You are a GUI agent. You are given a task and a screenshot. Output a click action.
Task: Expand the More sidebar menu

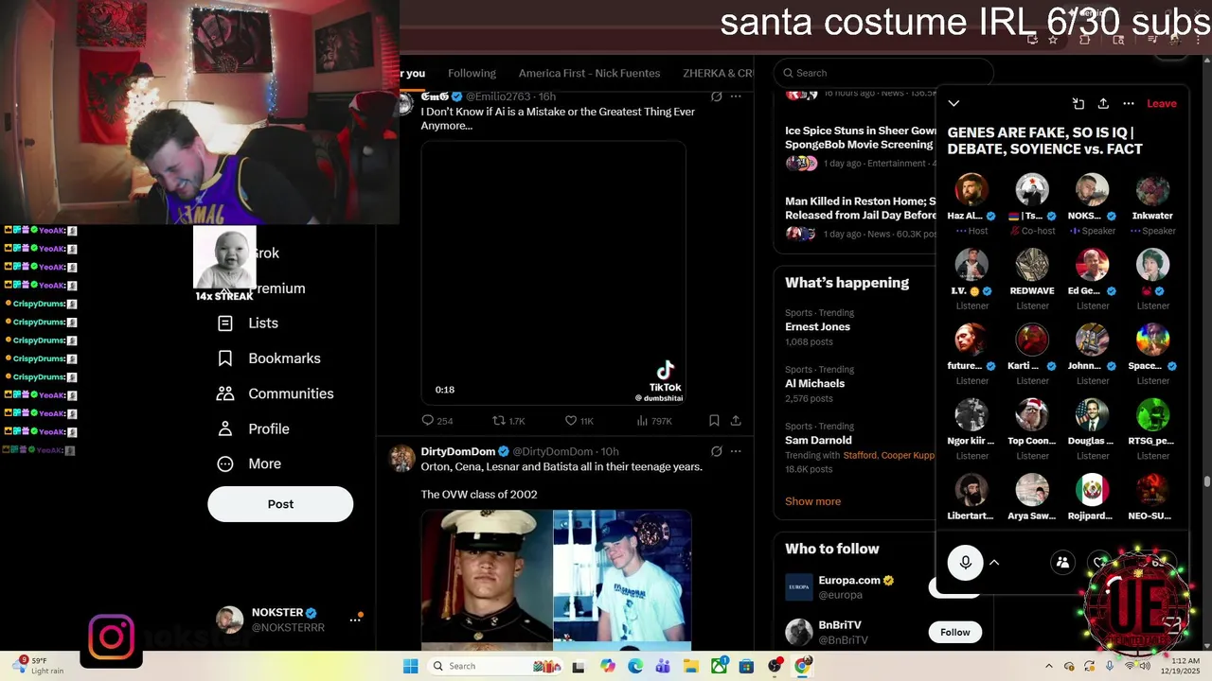[x=248, y=463]
